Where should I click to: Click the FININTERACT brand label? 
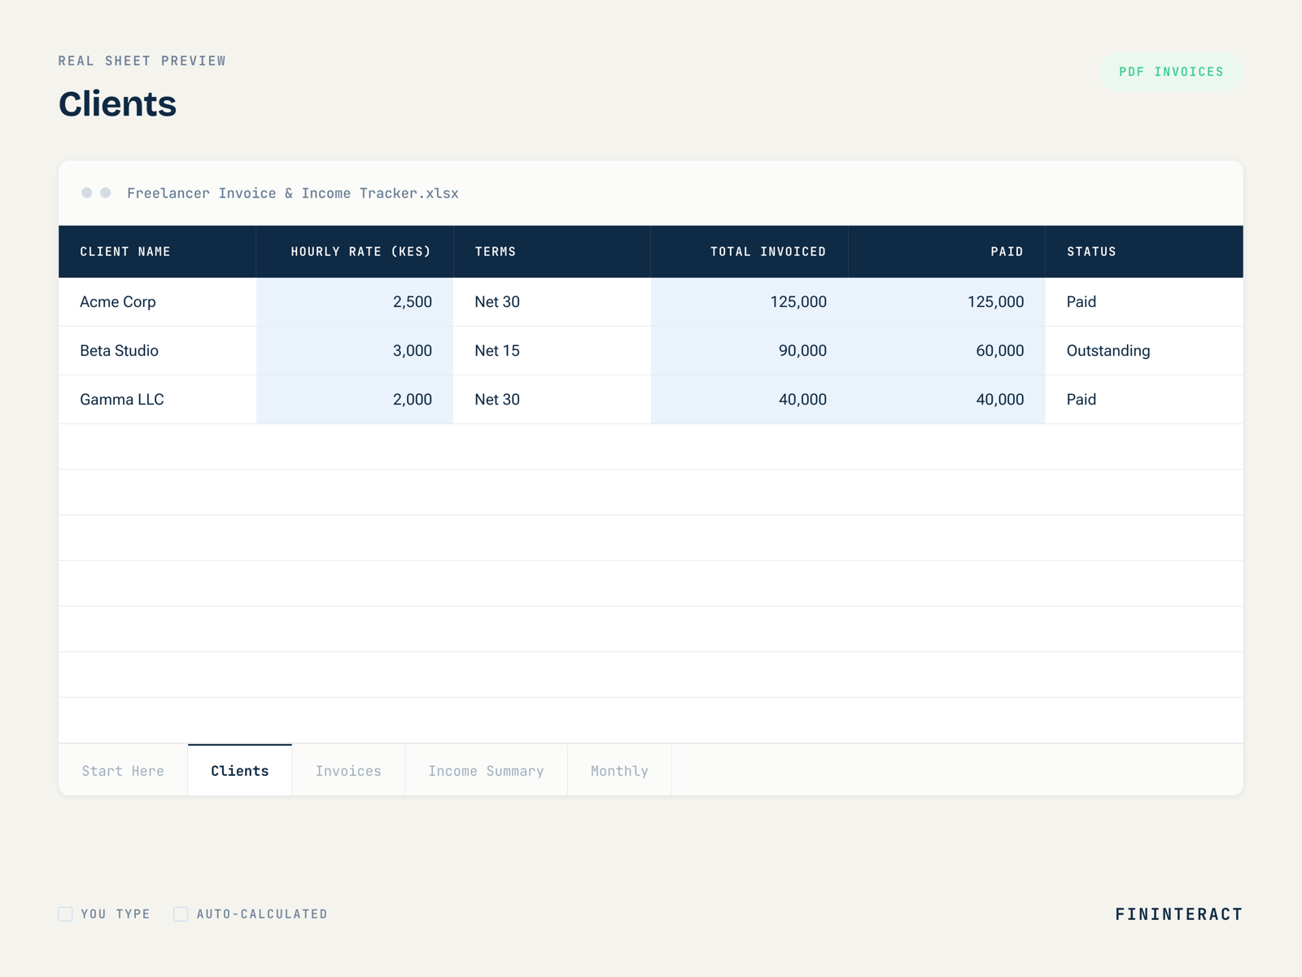[1178, 914]
